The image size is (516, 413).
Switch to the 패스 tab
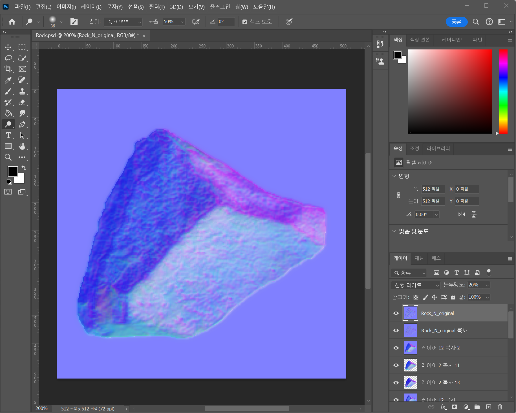click(436, 258)
